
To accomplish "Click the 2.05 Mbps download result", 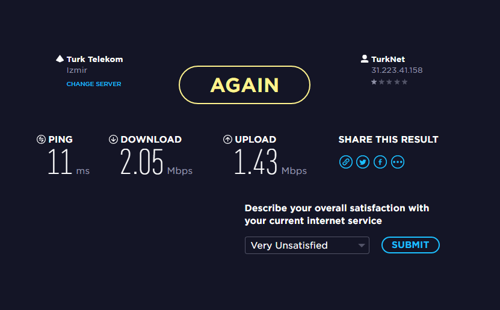I will 156,162.
